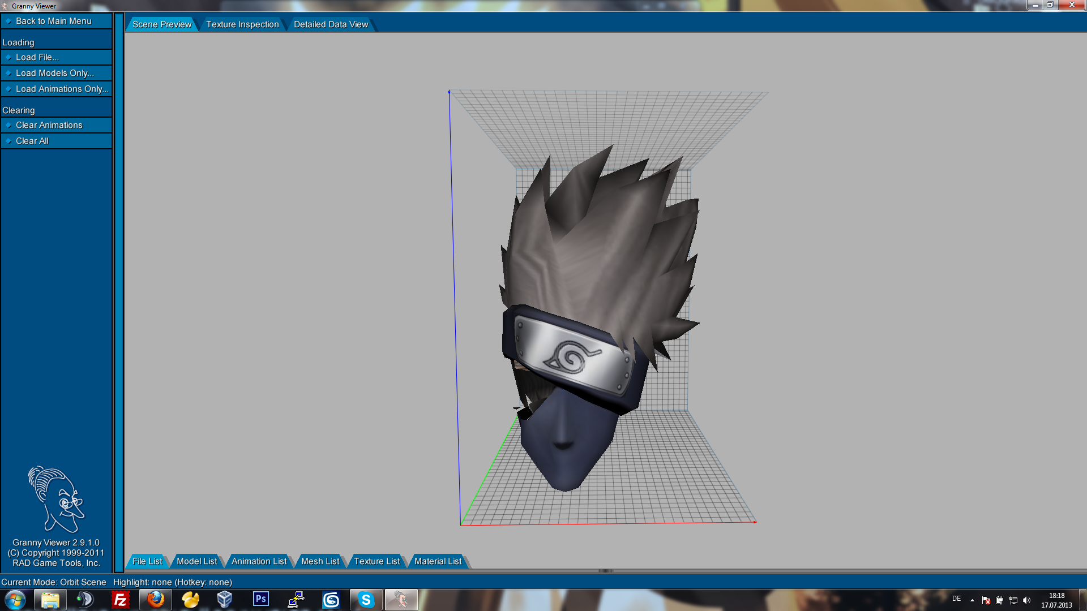Open the File List tab
1087x611 pixels.
click(x=147, y=561)
